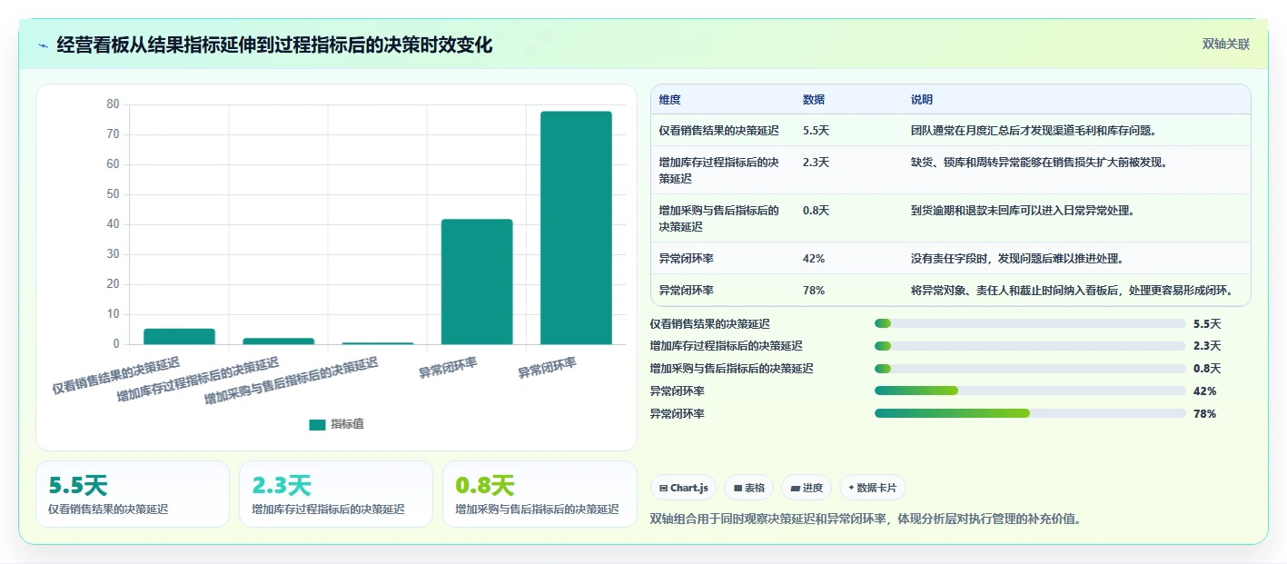
Task: Click the 双轴关联 tag in the header
Action: click(1226, 45)
